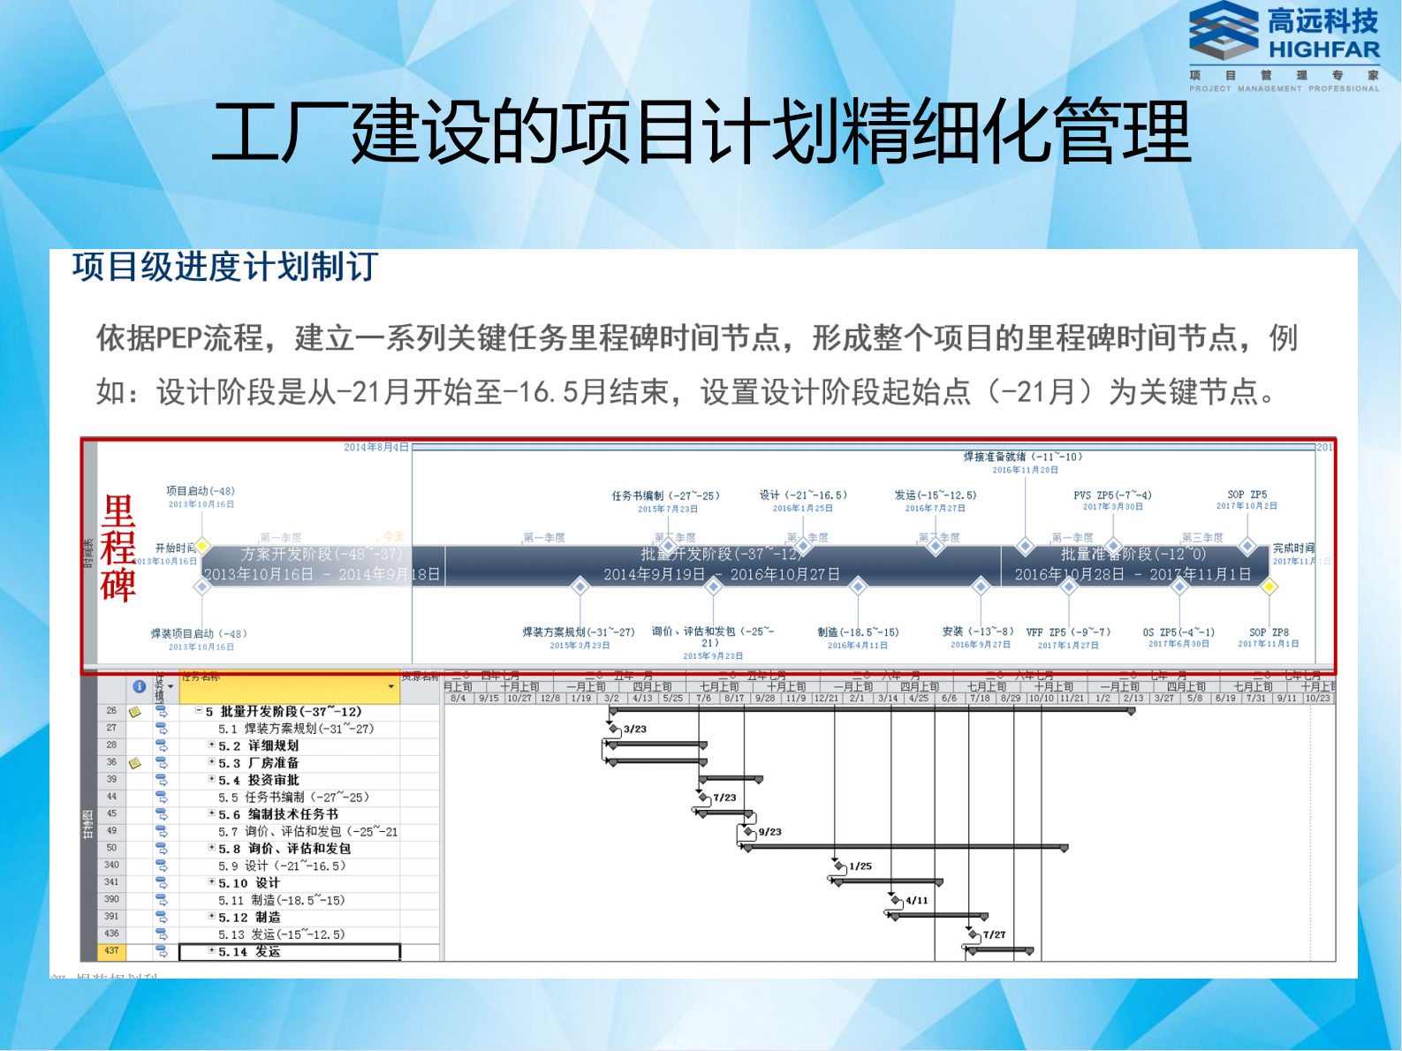Select the 项目启动(-48) timeline milestone diamond
Screen dimensions: 1402x1051
tap(202, 546)
